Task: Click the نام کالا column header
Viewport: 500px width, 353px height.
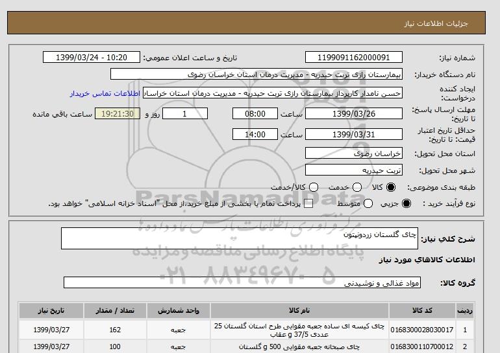Action: click(299, 311)
